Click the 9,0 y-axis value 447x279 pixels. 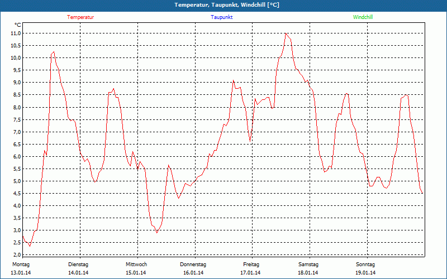coord(17,83)
